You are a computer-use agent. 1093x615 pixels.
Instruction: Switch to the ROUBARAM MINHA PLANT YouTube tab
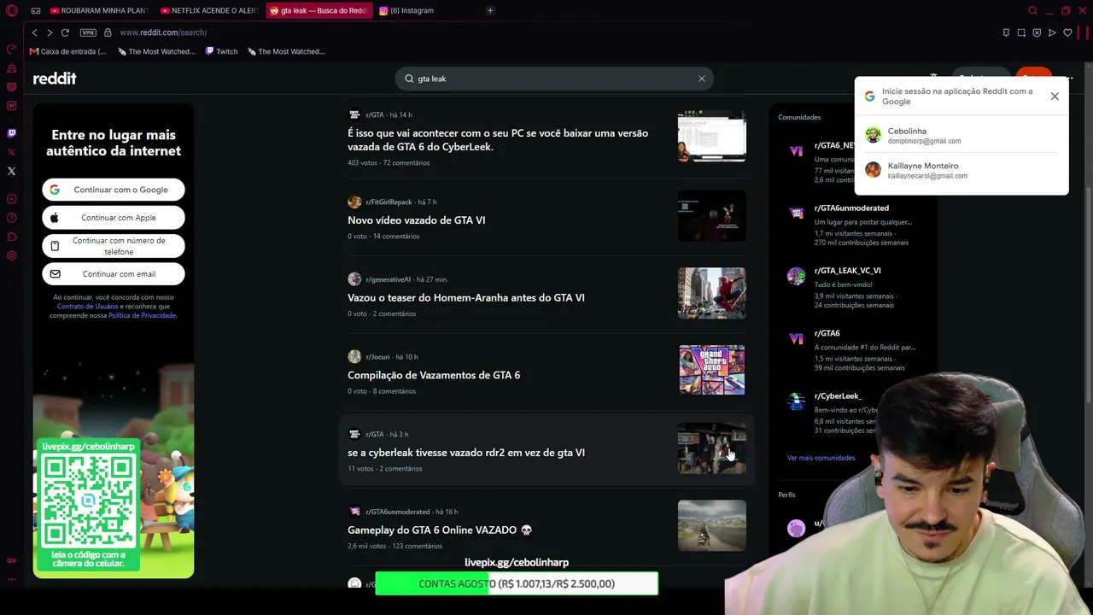point(100,10)
